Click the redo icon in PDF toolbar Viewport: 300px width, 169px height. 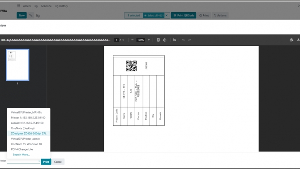coord(189,40)
